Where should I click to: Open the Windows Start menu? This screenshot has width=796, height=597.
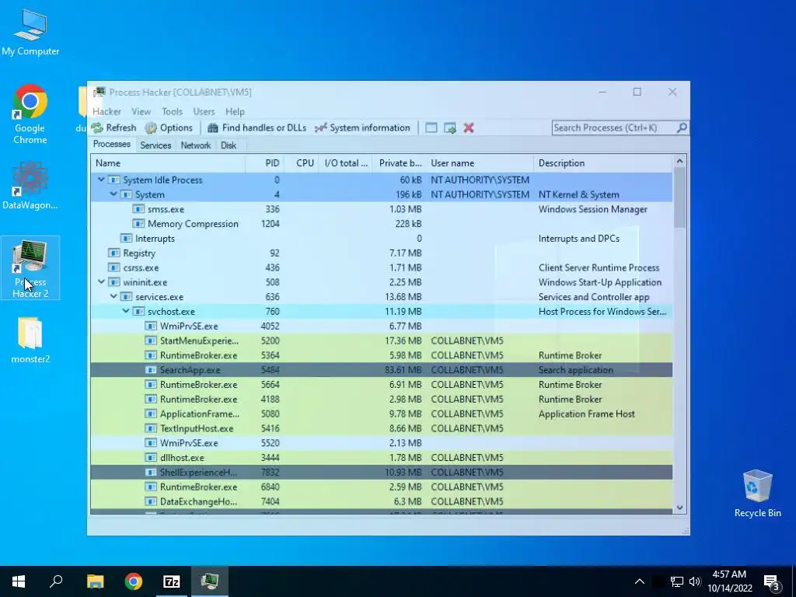coord(19,581)
